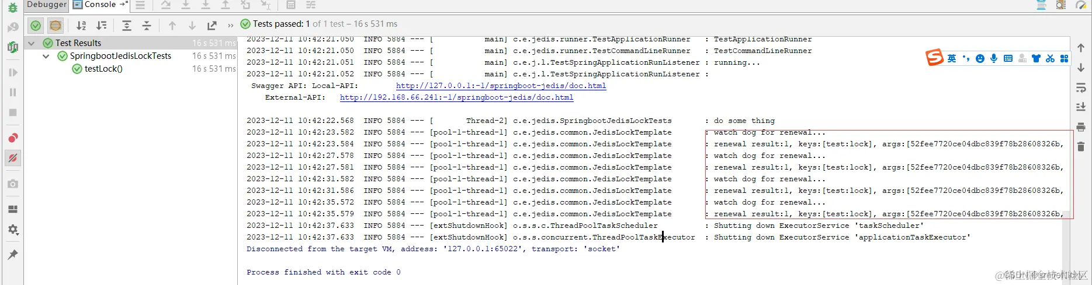
Task: Select SpringbootJedisLockTests in test tree
Action: pyautogui.click(x=120, y=56)
